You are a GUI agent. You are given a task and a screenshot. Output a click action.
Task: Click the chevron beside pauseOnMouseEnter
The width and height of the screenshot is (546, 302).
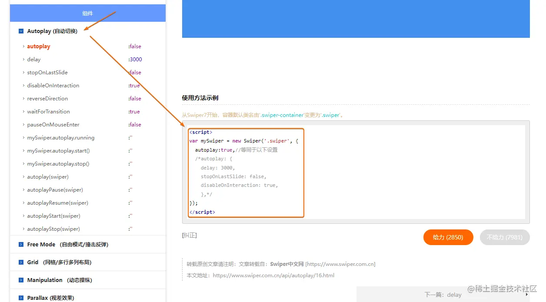click(x=23, y=125)
